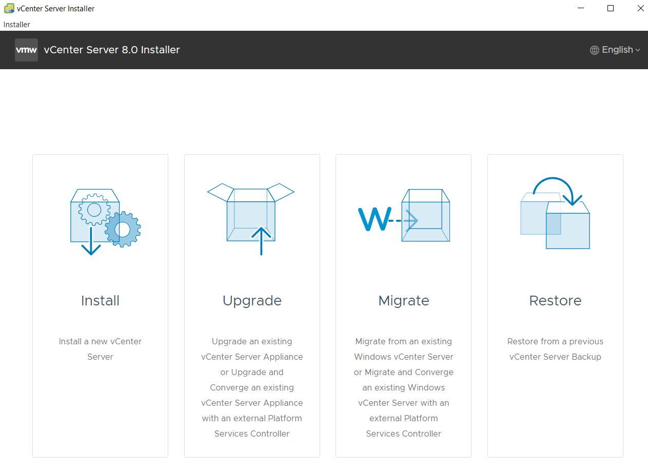This screenshot has width=648, height=475.
Task: Choose the Migrate heading text
Action: tap(404, 300)
